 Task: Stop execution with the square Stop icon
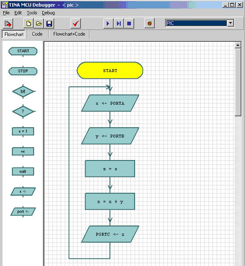click(129, 23)
